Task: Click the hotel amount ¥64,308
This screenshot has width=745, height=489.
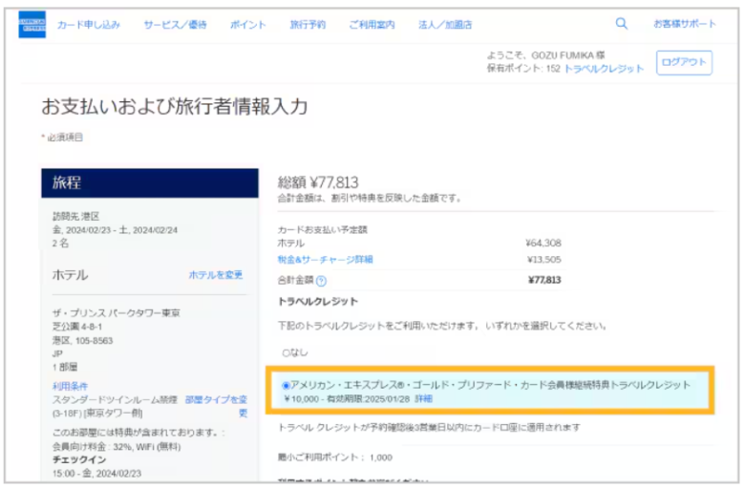Action: point(543,244)
